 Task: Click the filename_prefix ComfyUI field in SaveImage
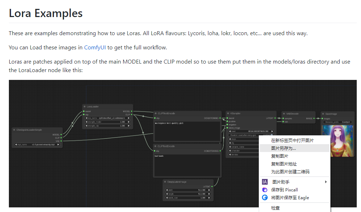337,122
